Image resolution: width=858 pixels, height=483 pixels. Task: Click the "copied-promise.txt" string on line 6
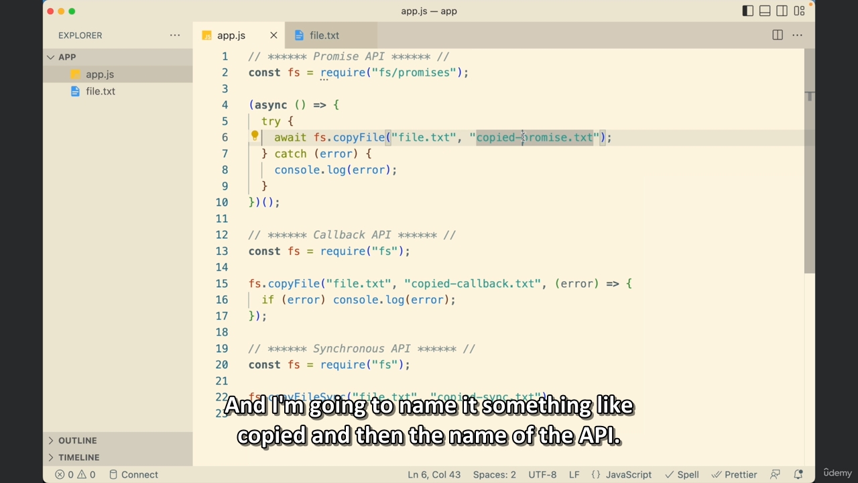tap(534, 138)
